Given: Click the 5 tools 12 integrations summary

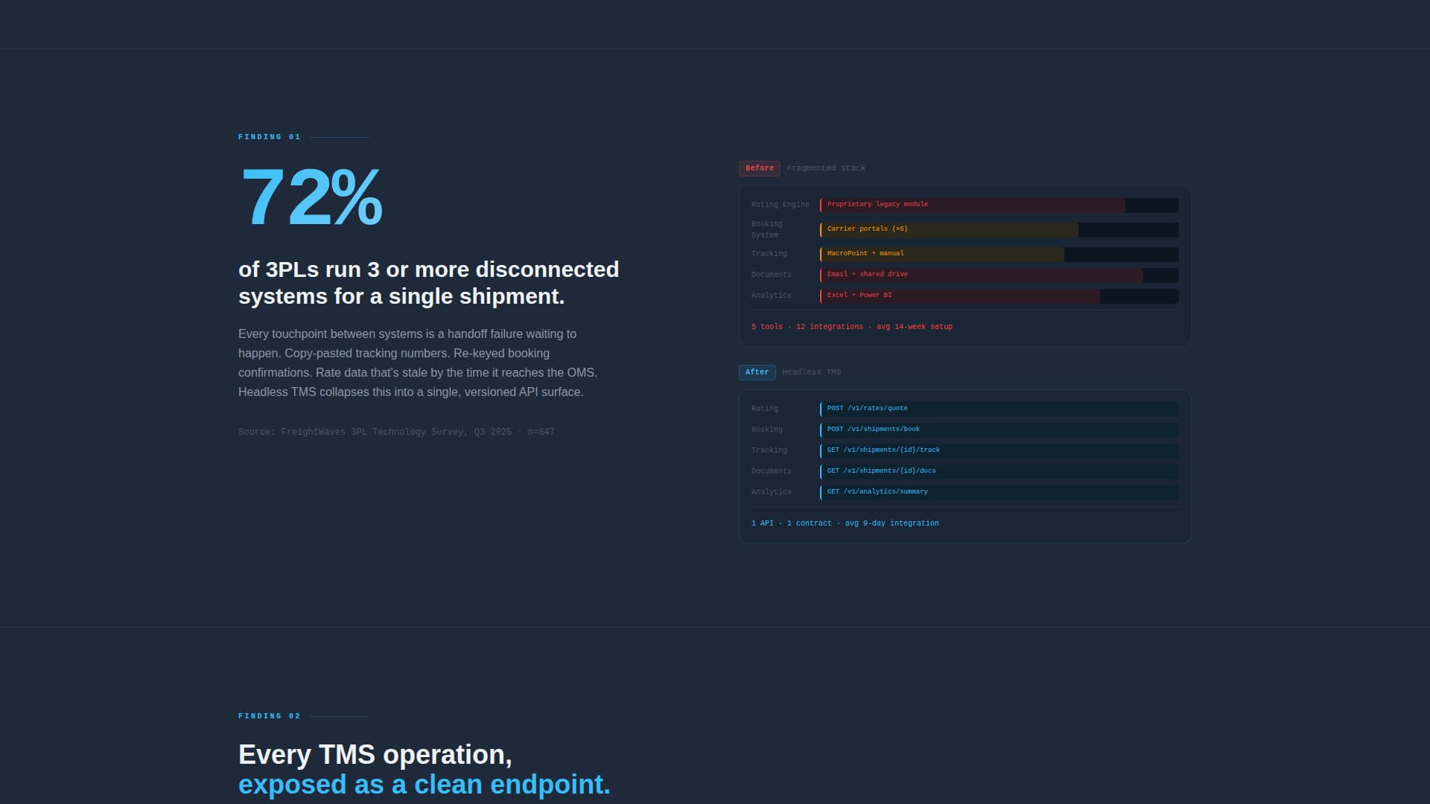Looking at the screenshot, I should pos(851,327).
